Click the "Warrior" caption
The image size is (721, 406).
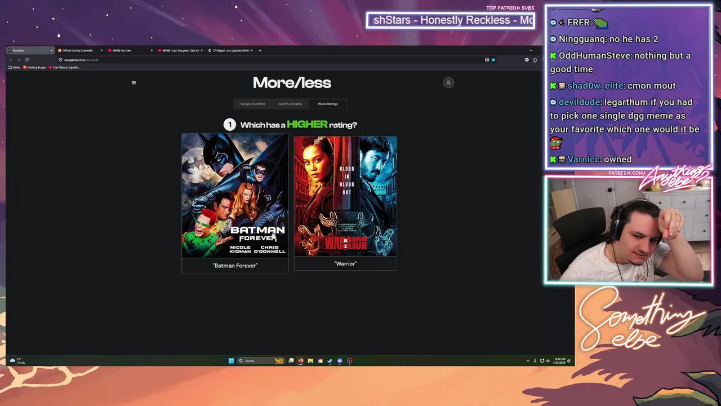point(345,263)
